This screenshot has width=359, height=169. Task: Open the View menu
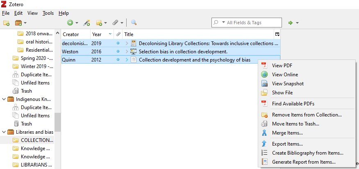pos(32,13)
